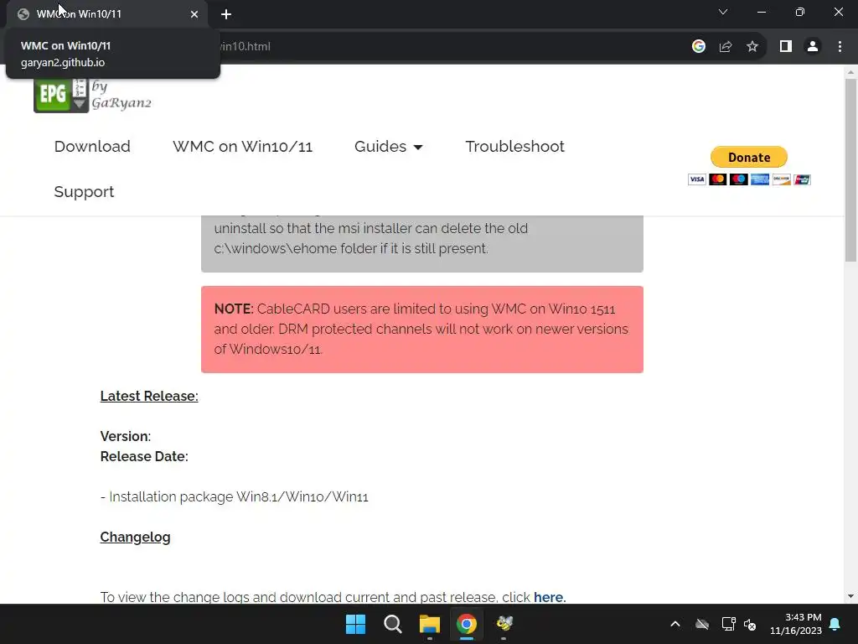Screen dimensions: 858x644
Task: Click the Version label
Action: click(x=126, y=436)
